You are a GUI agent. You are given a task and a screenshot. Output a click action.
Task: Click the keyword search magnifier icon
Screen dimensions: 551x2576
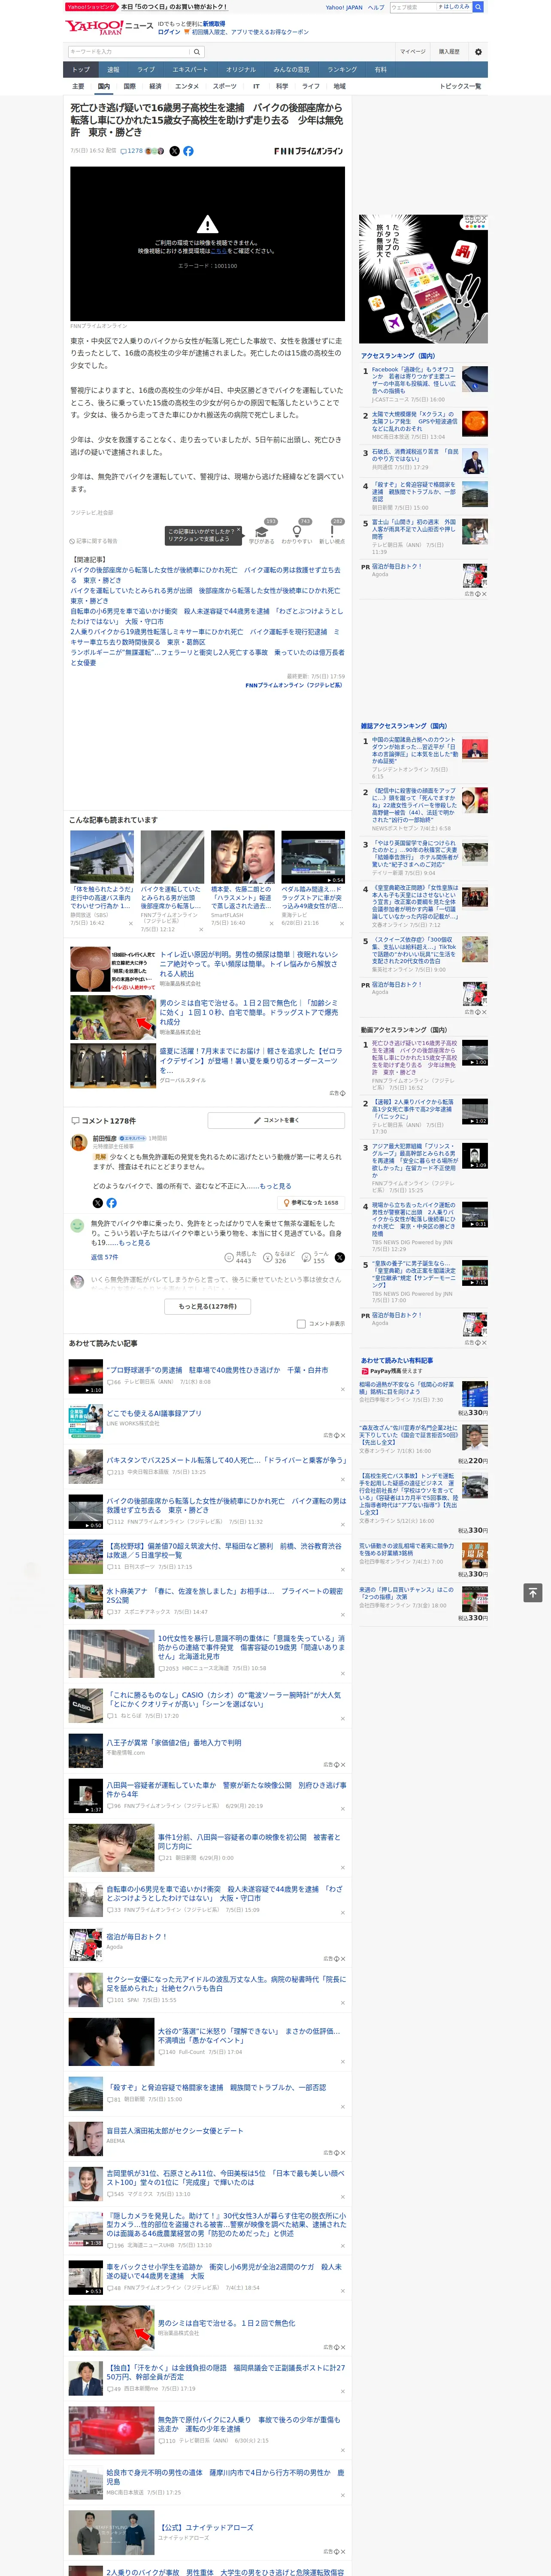point(197,52)
